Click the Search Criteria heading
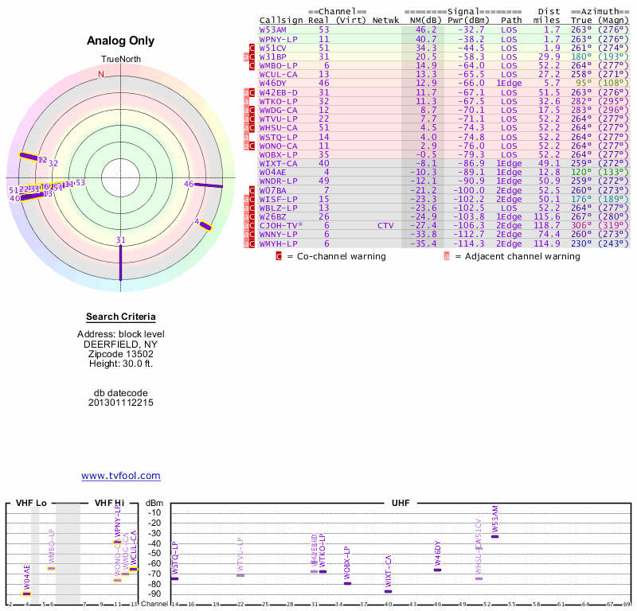Viewport: 637px width, 611px height. pos(120,317)
